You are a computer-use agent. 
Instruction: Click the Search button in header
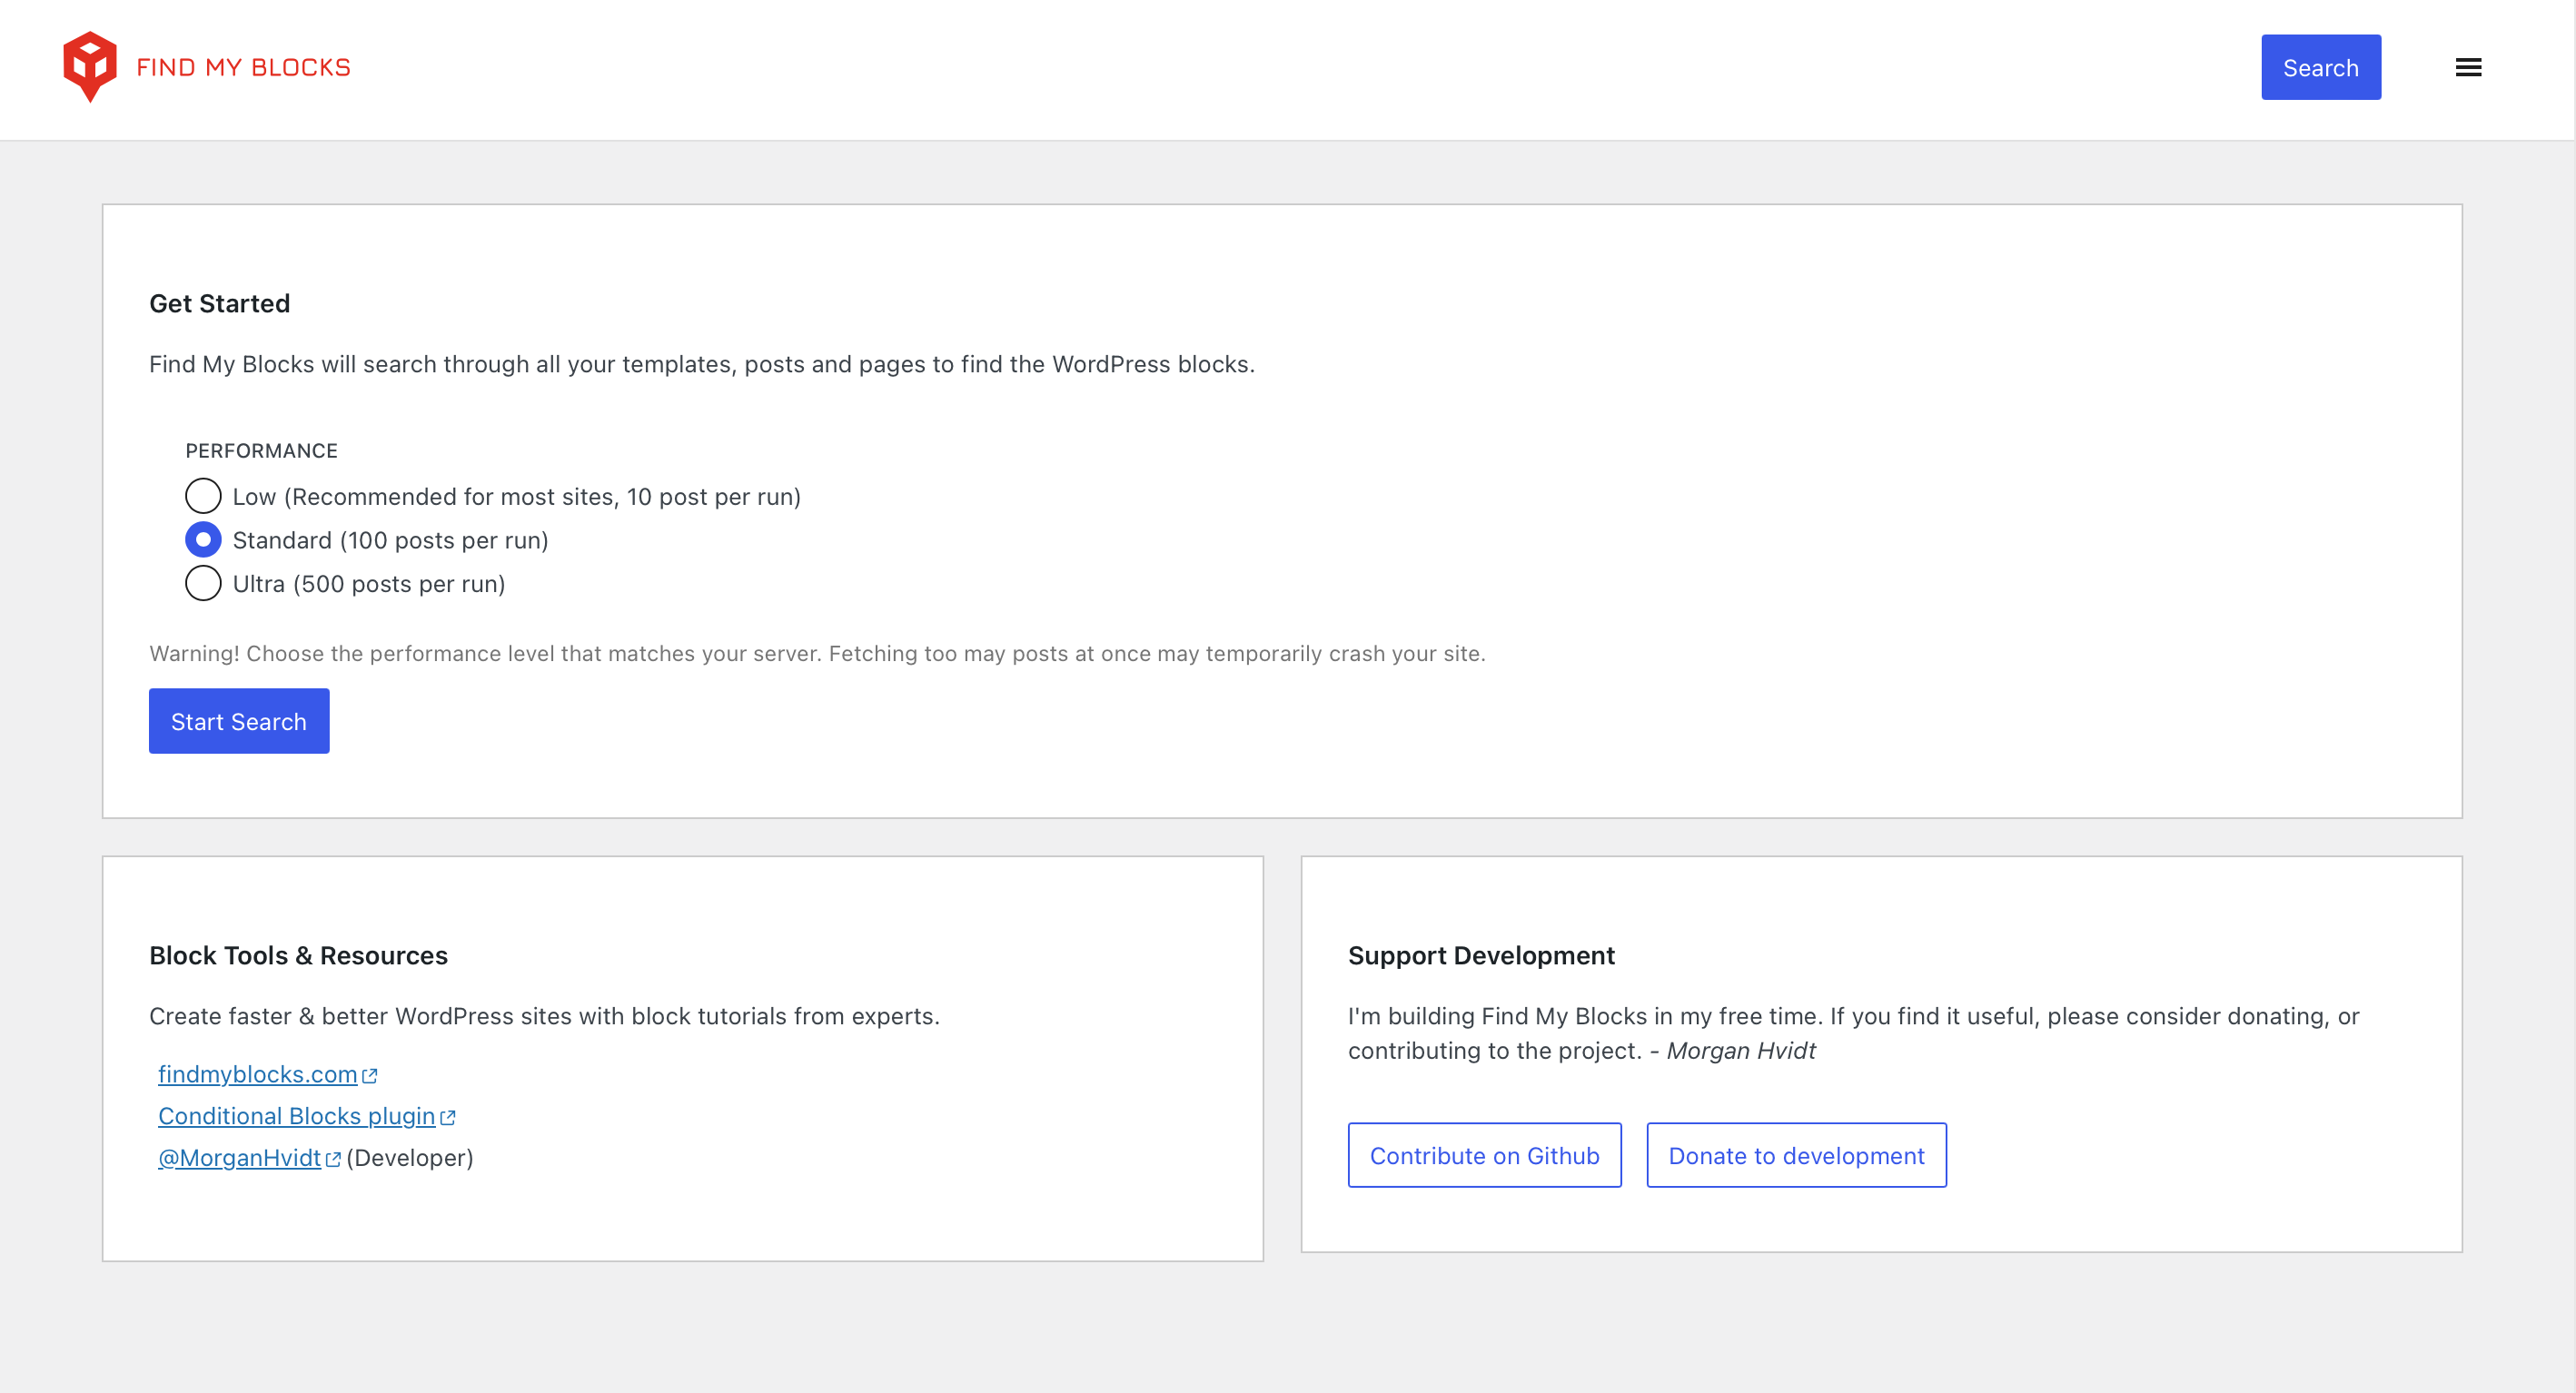tap(2321, 67)
